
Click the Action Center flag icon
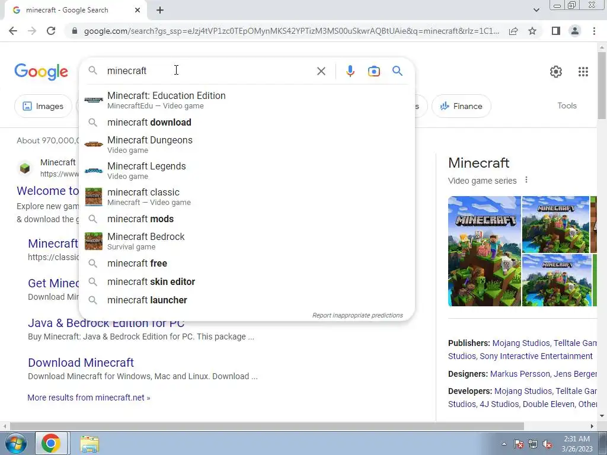(519, 444)
